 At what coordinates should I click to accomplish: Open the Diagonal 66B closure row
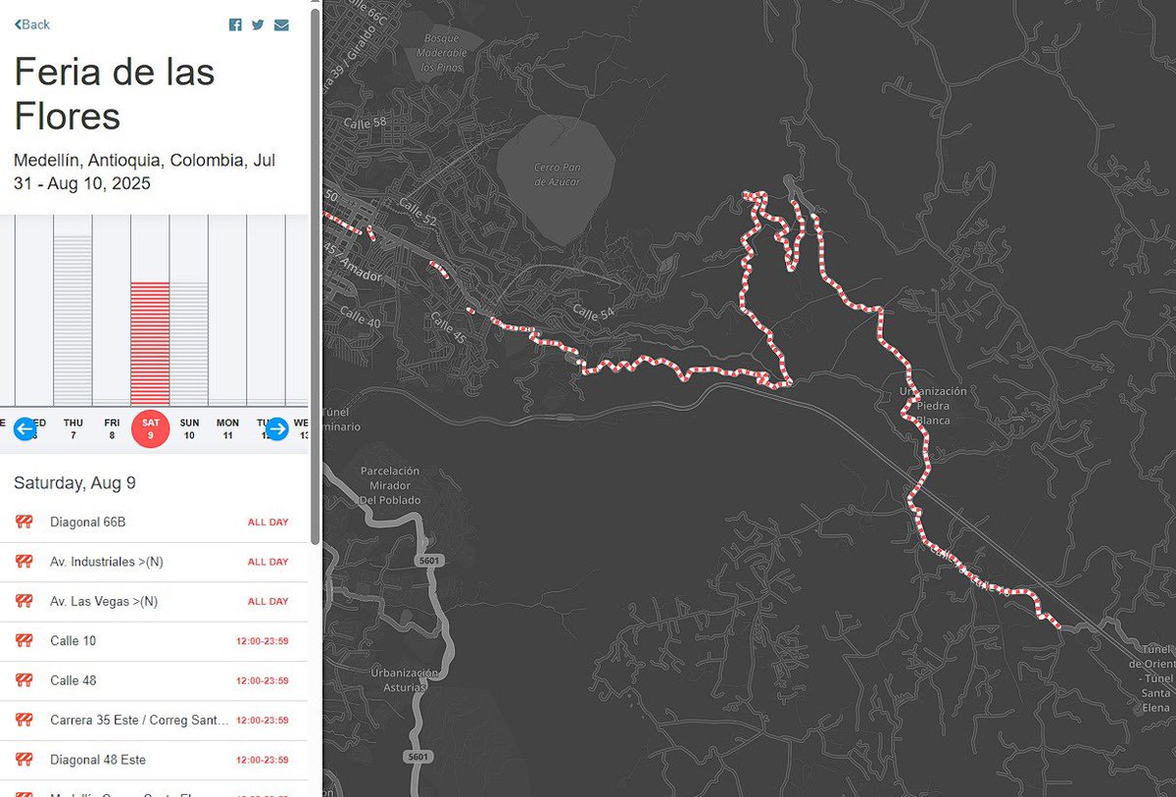[154, 523]
